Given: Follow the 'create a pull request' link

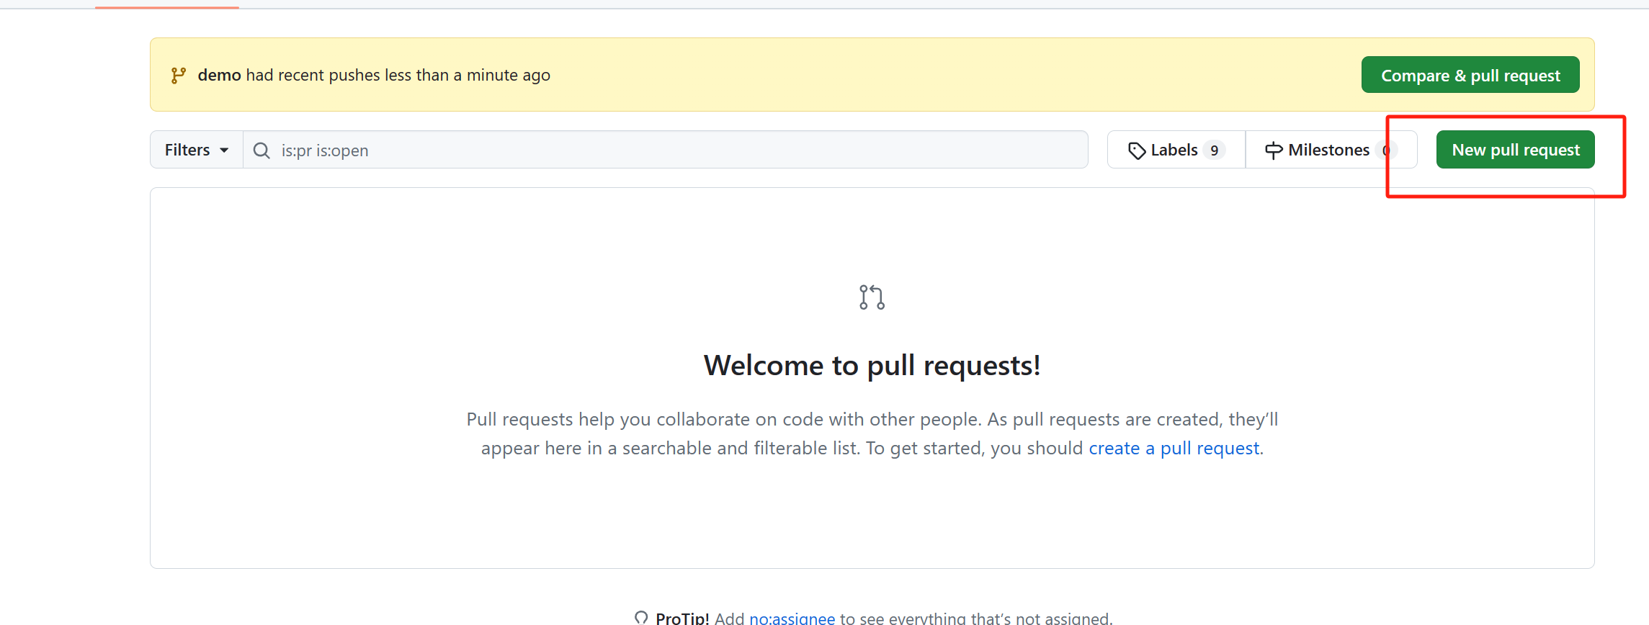Looking at the screenshot, I should (1174, 448).
